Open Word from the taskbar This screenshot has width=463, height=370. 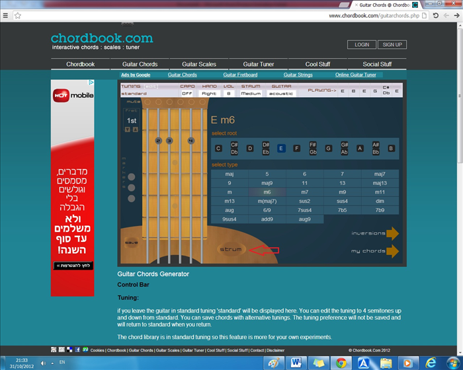pos(296,363)
